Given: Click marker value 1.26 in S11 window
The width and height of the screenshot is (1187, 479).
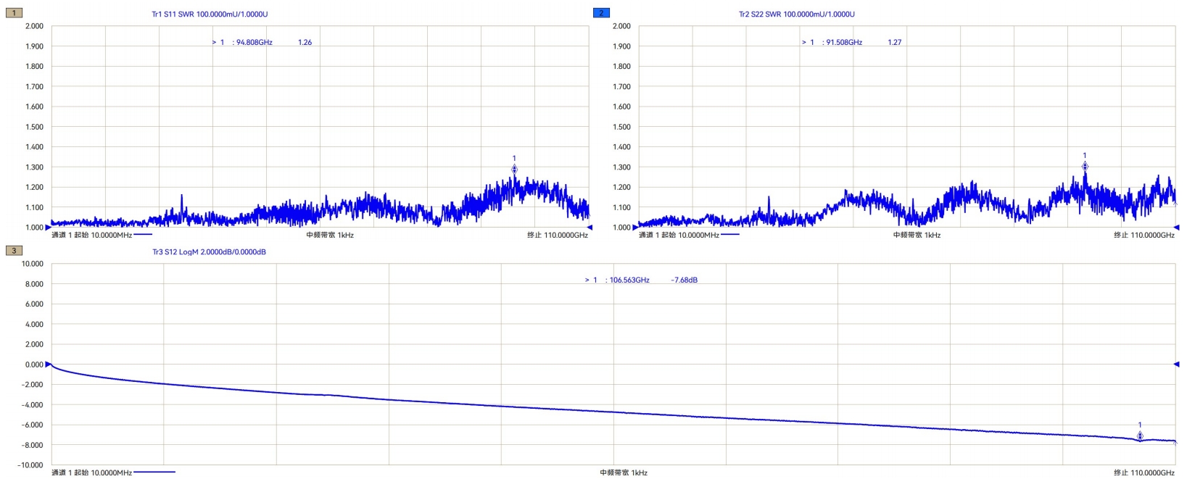Looking at the screenshot, I should [x=305, y=43].
